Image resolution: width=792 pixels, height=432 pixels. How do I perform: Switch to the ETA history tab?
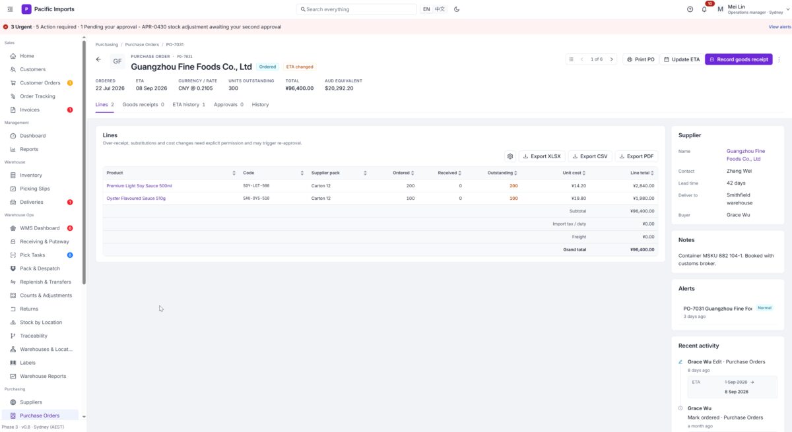(x=189, y=104)
